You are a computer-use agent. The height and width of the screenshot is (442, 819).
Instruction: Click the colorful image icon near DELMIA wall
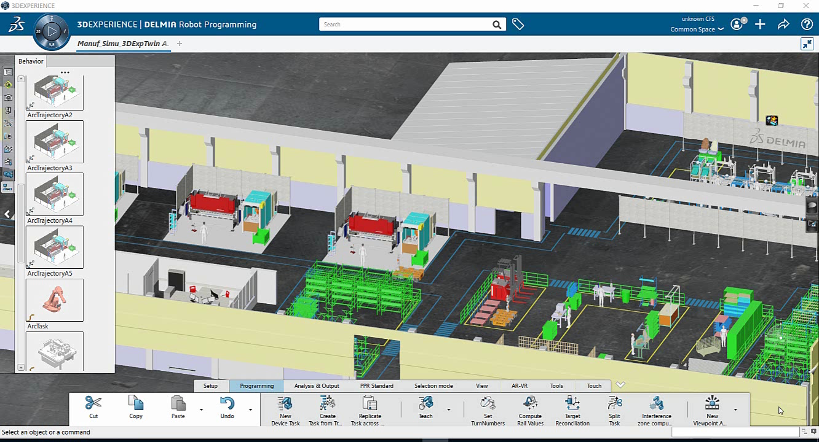(772, 121)
